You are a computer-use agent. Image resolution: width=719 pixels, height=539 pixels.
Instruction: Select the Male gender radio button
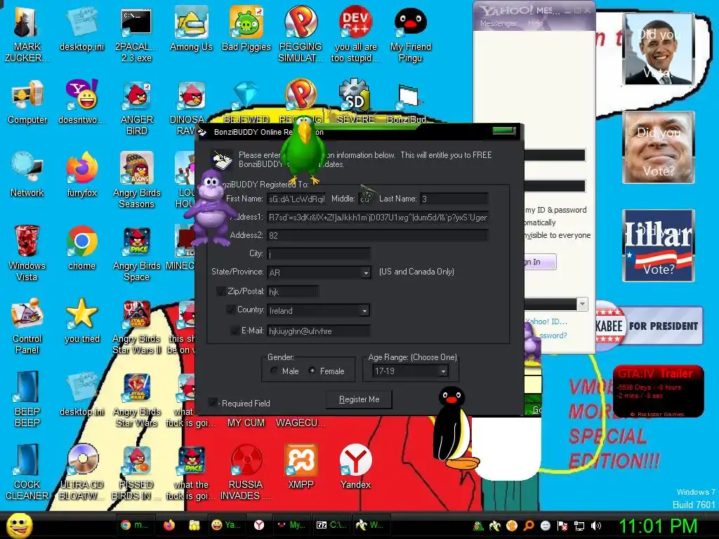coord(275,371)
